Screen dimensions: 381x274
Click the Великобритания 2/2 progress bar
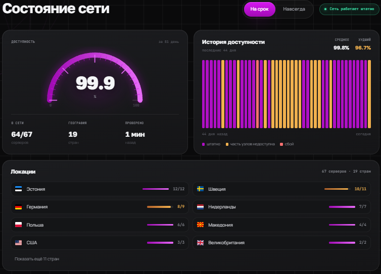(342, 242)
